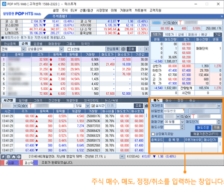Switch to the 10호가 tab

(x=169, y=35)
